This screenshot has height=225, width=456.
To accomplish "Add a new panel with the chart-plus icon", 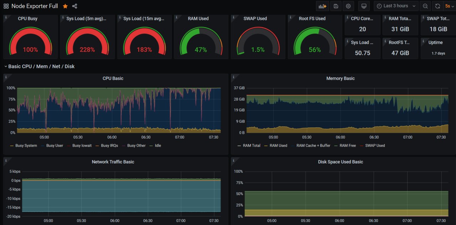I will tap(322, 6).
